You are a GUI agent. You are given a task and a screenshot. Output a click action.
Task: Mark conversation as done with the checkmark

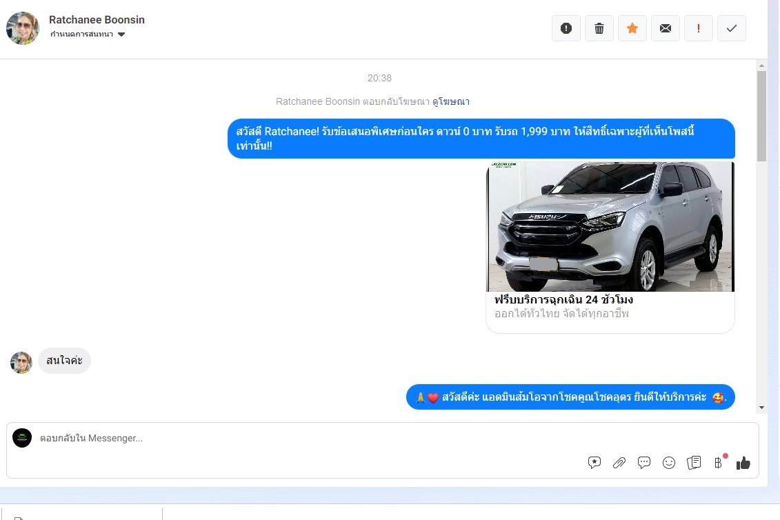[731, 28]
